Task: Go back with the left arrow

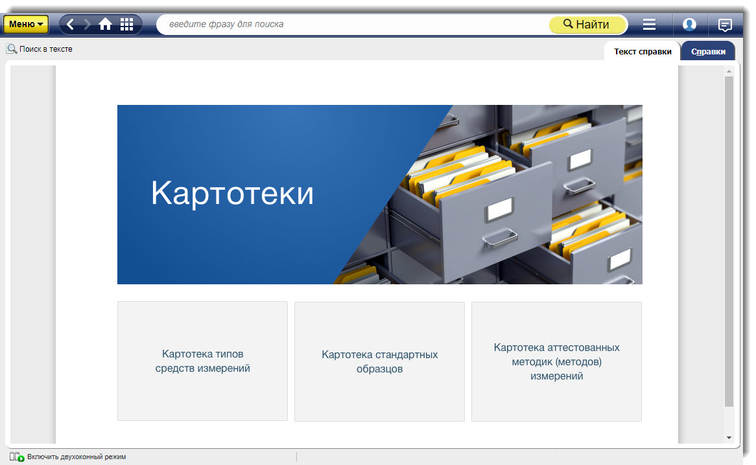Action: point(71,24)
